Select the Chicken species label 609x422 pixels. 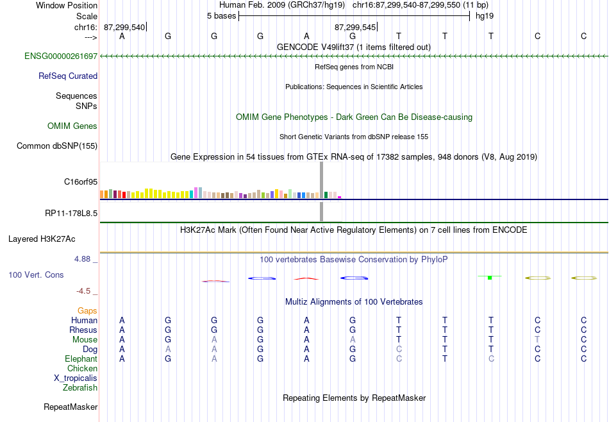(82, 369)
